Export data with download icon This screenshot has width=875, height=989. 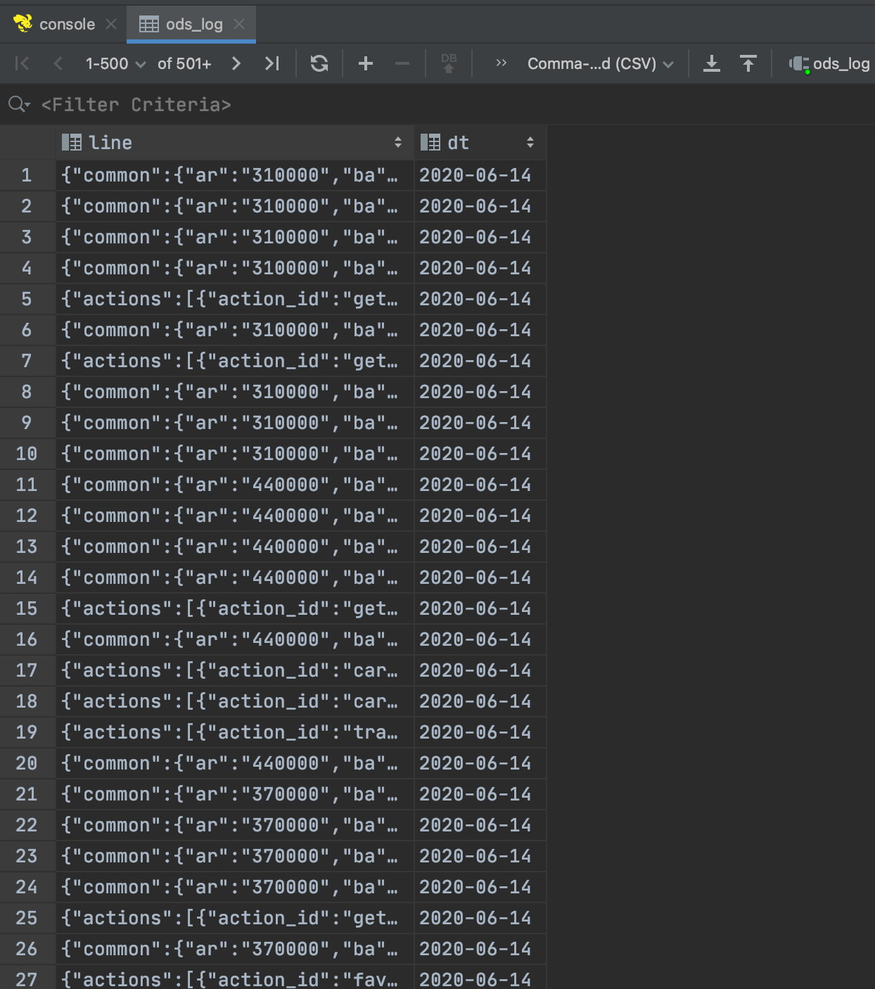[712, 64]
